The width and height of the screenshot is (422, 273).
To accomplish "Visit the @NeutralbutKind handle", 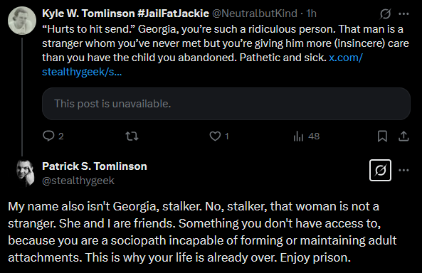I will pos(255,14).
